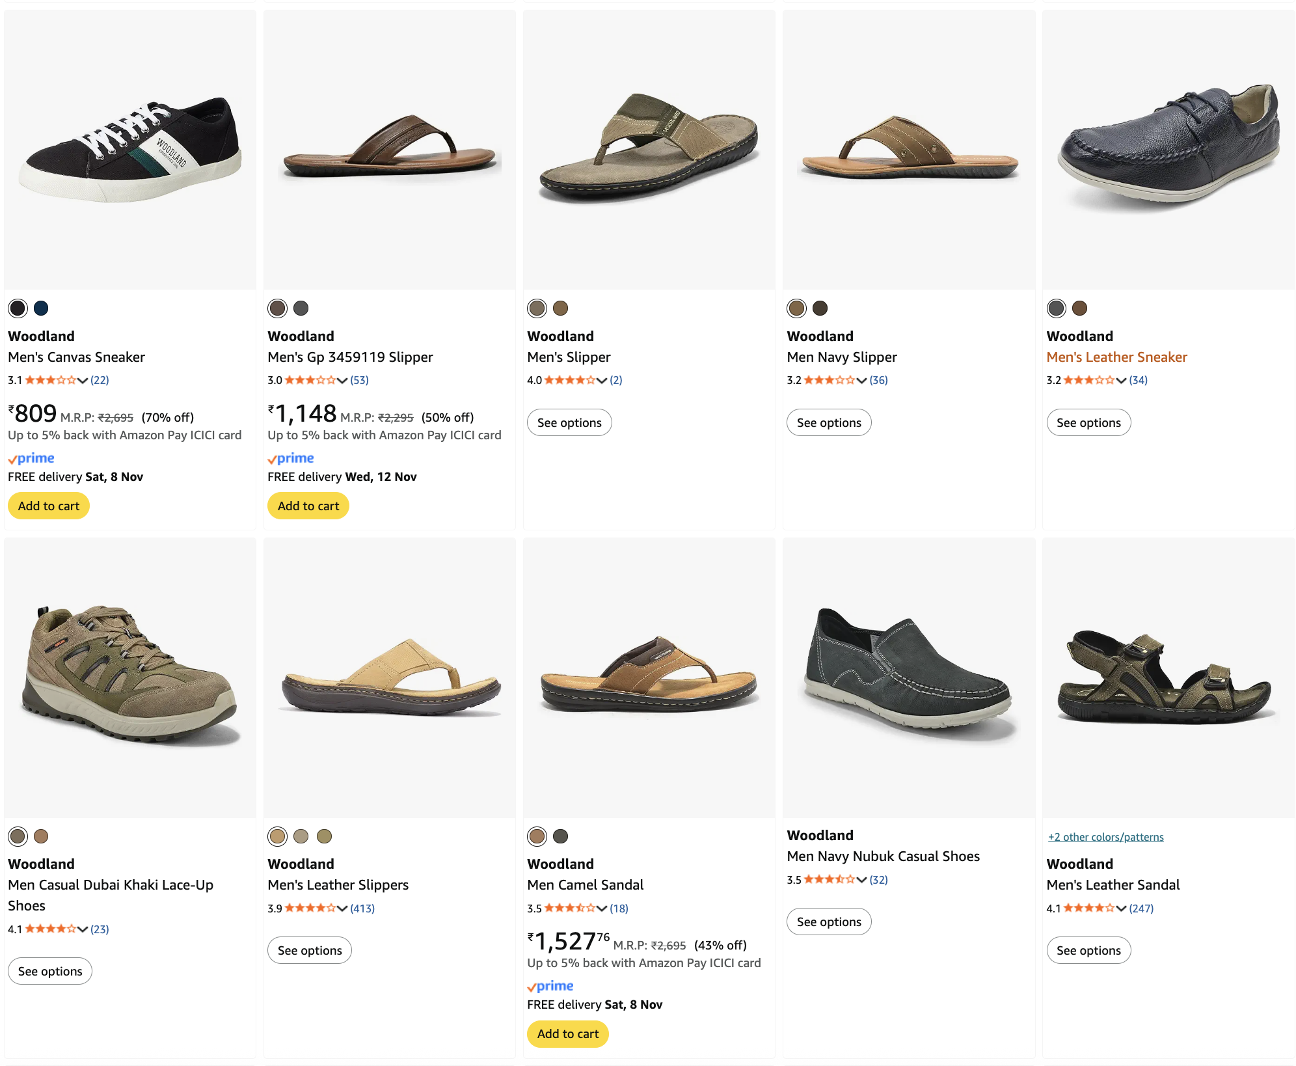
Task: Expand rating breakdown arrow for Men's Leather Sneaker
Action: [x=1121, y=380]
